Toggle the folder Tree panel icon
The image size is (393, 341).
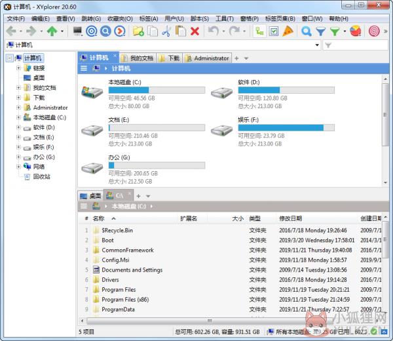click(x=259, y=31)
